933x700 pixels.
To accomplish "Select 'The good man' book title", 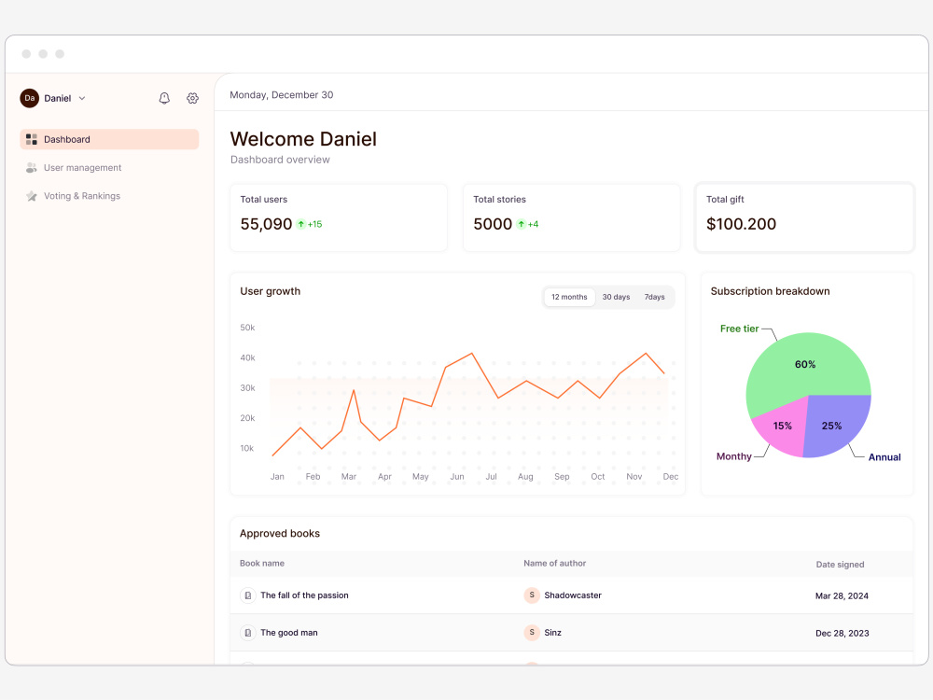I will pos(288,633).
